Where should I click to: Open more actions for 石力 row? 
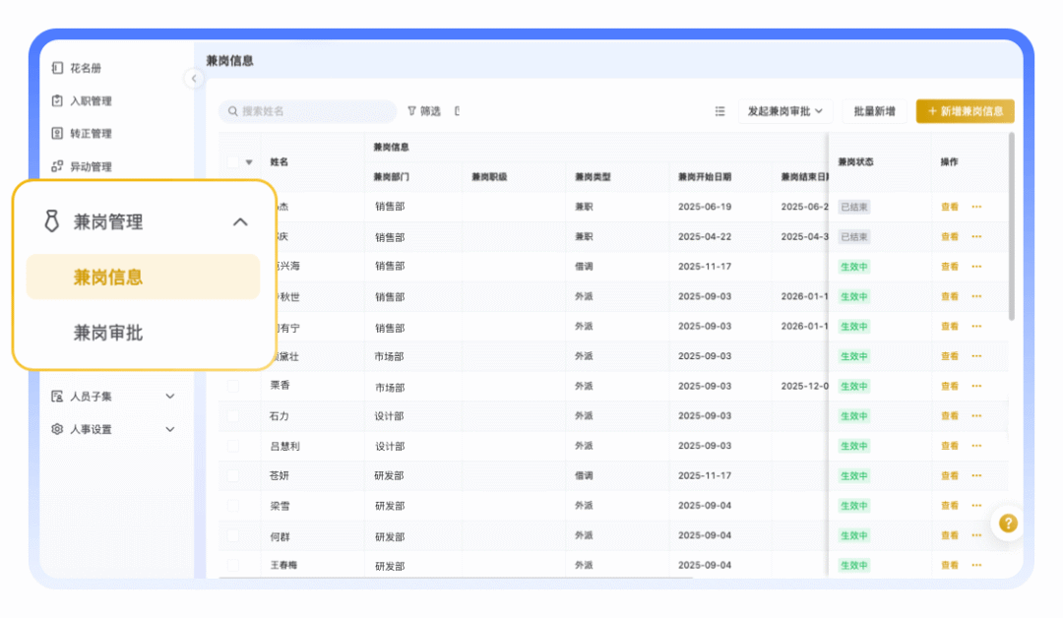point(976,416)
